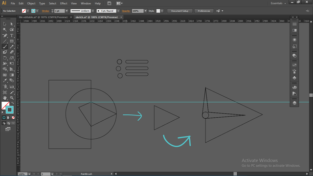Open the Symbols panel (club icon)

pyautogui.click(x=294, y=78)
